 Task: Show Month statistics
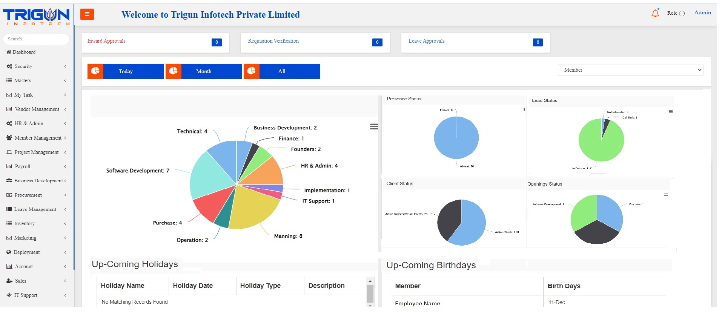pos(212,71)
